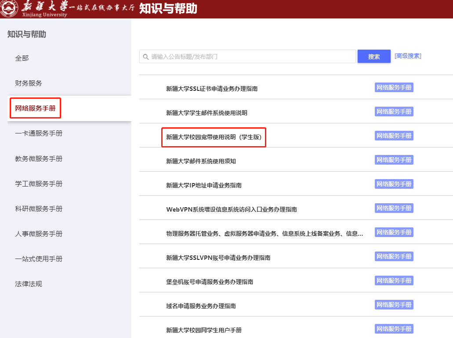Select 人事微服务手册 category

(x=39, y=234)
